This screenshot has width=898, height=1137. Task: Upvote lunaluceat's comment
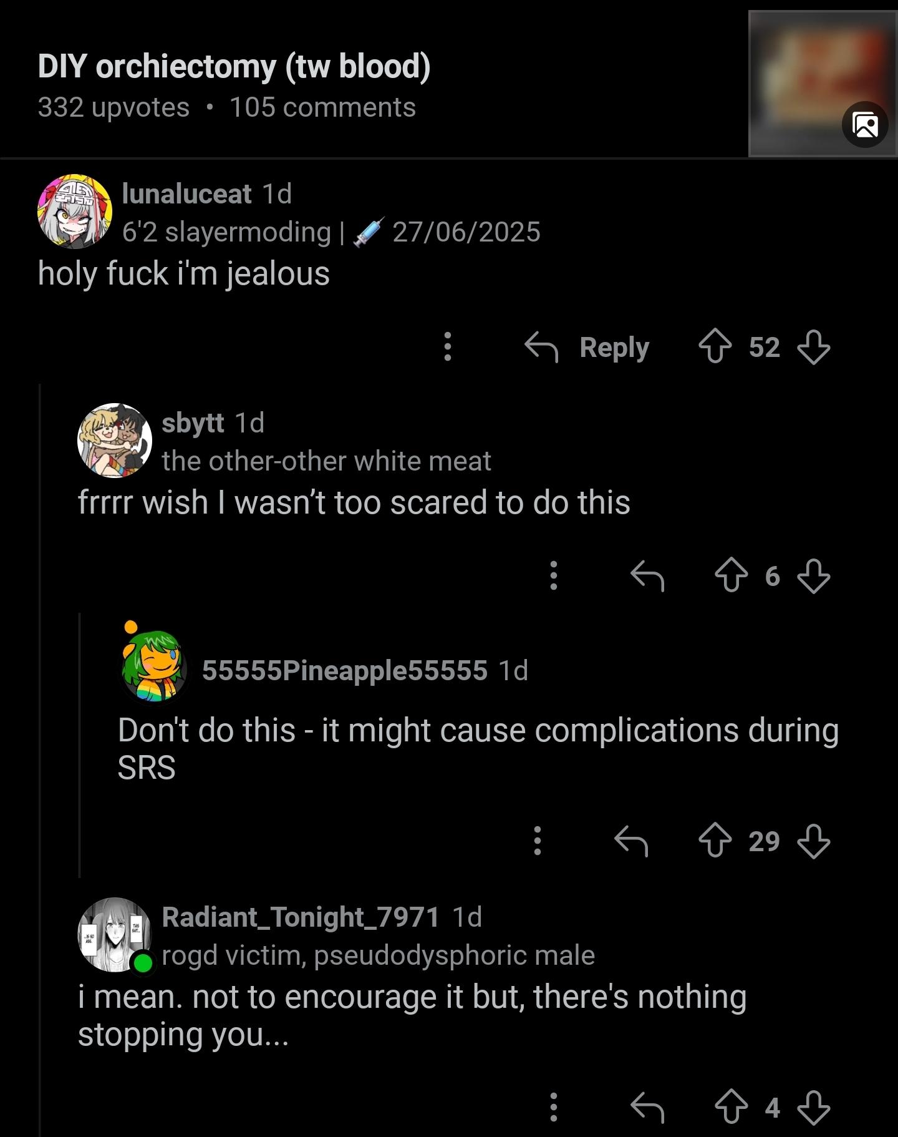point(715,346)
